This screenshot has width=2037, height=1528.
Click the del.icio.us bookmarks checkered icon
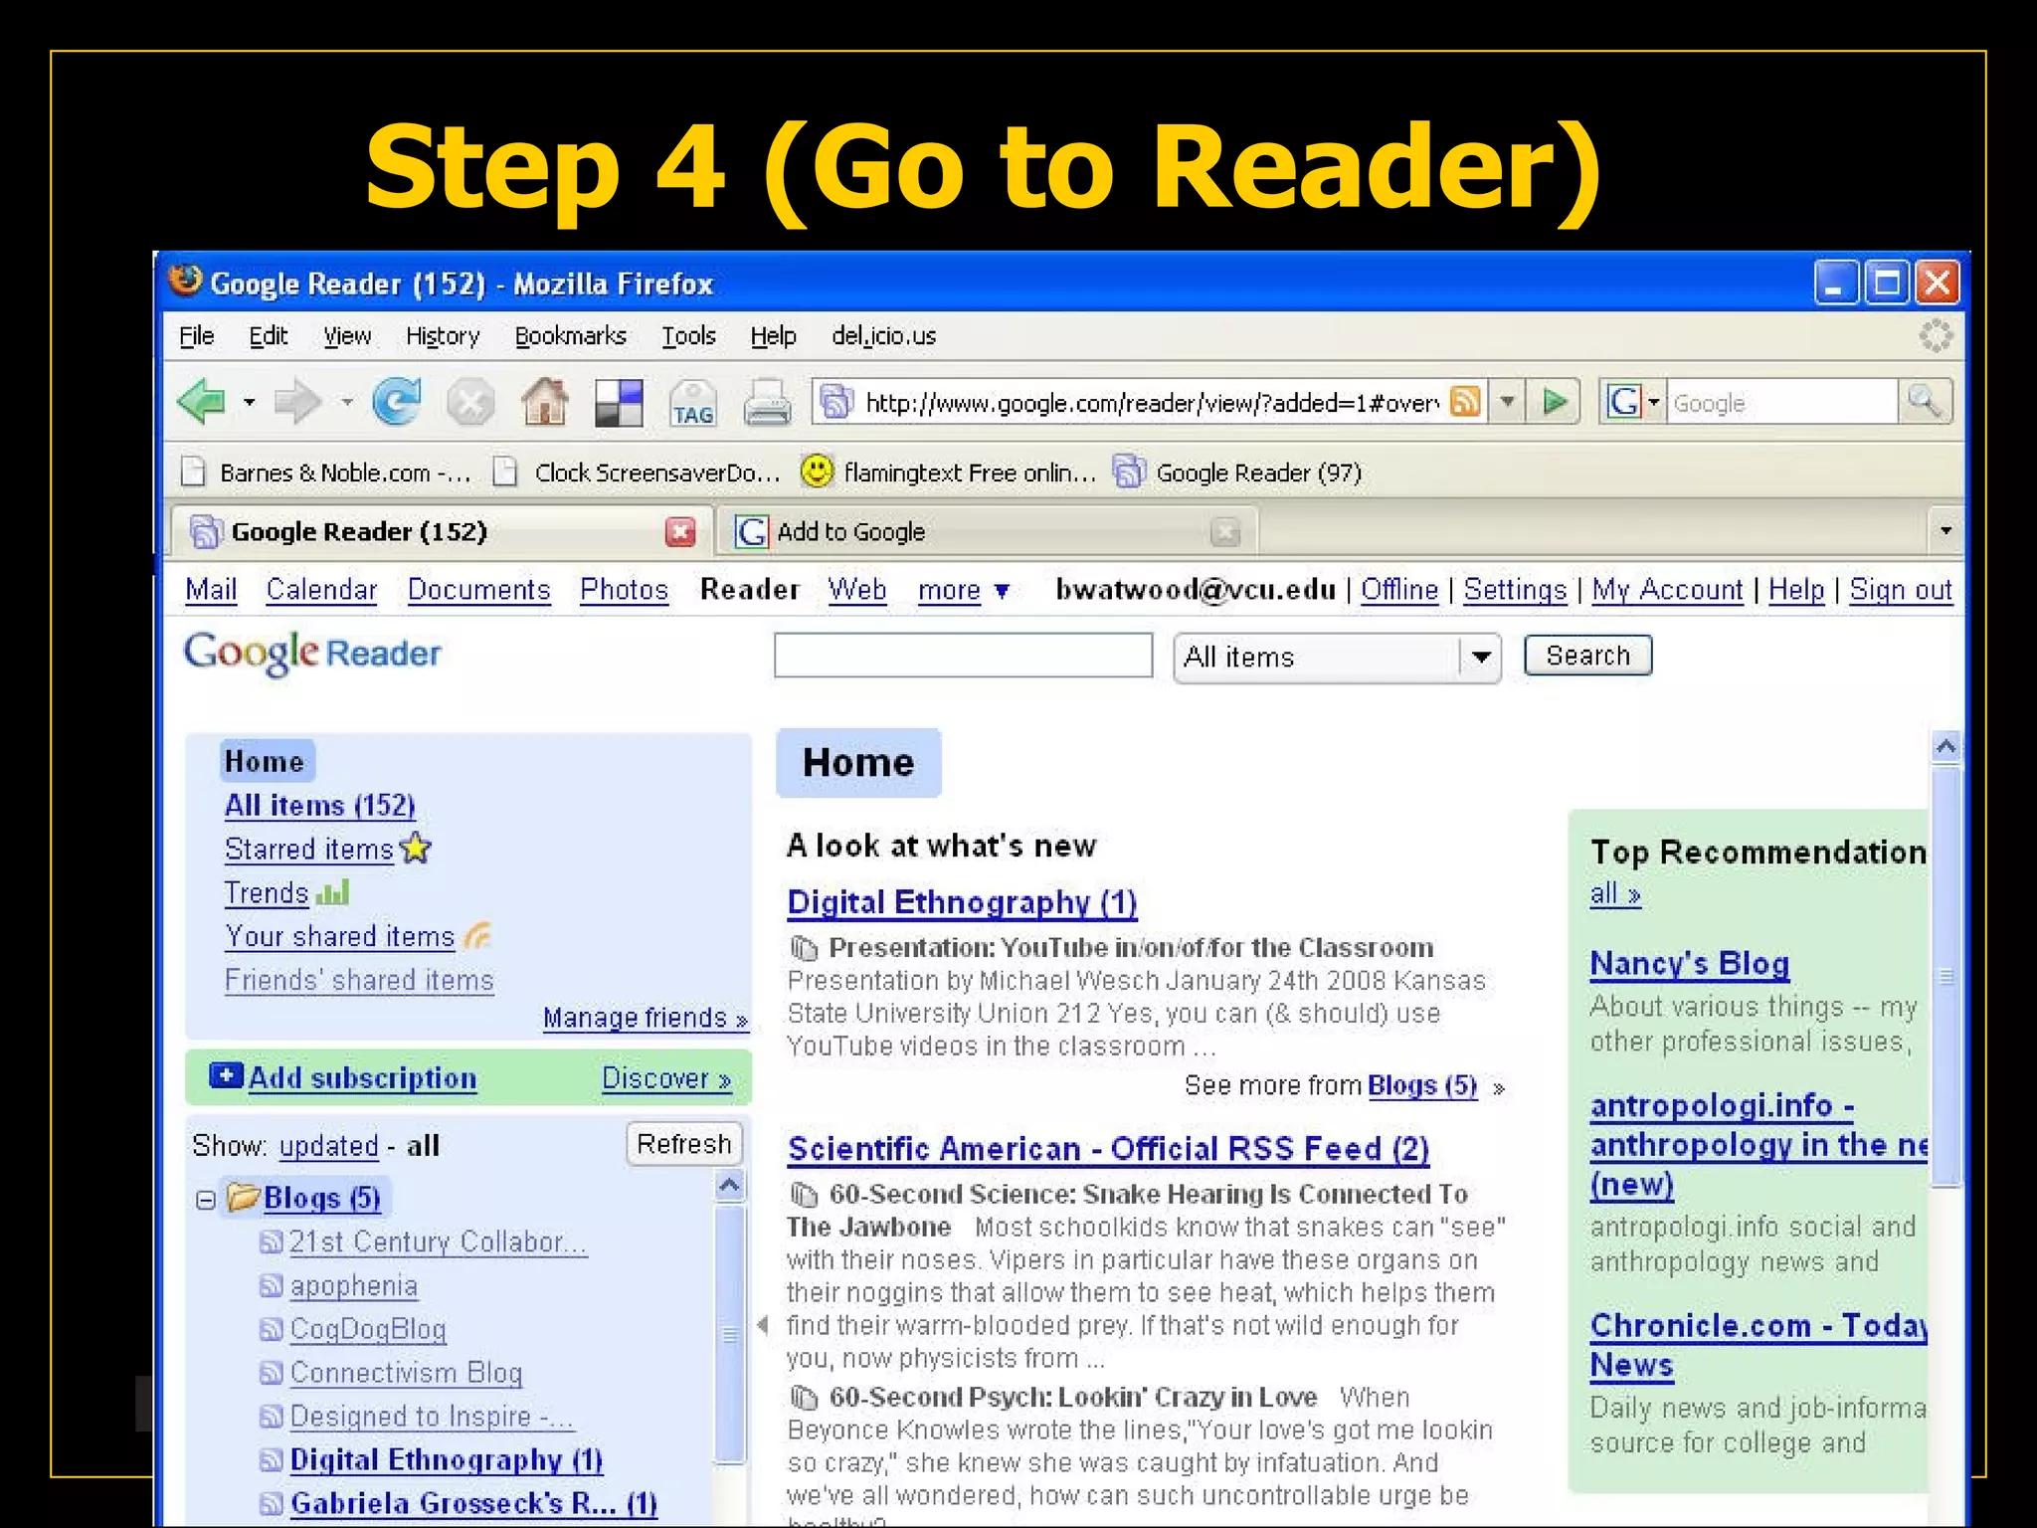point(619,403)
